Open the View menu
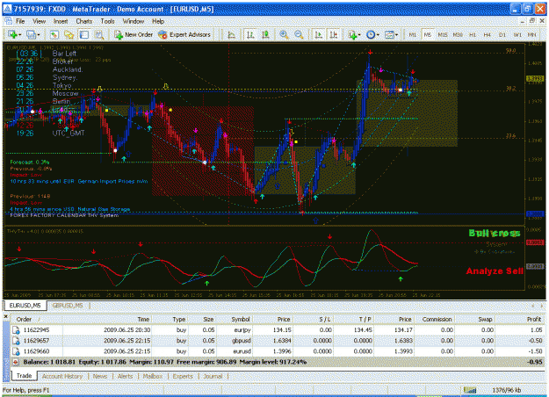The height and width of the screenshot is (397, 549). pyautogui.click(x=40, y=21)
